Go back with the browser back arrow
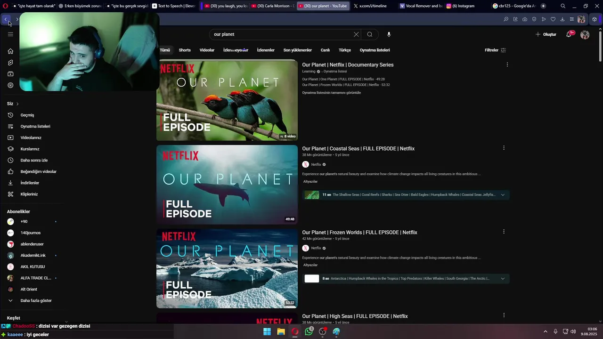Viewport: 603px width, 339px height. click(x=6, y=19)
